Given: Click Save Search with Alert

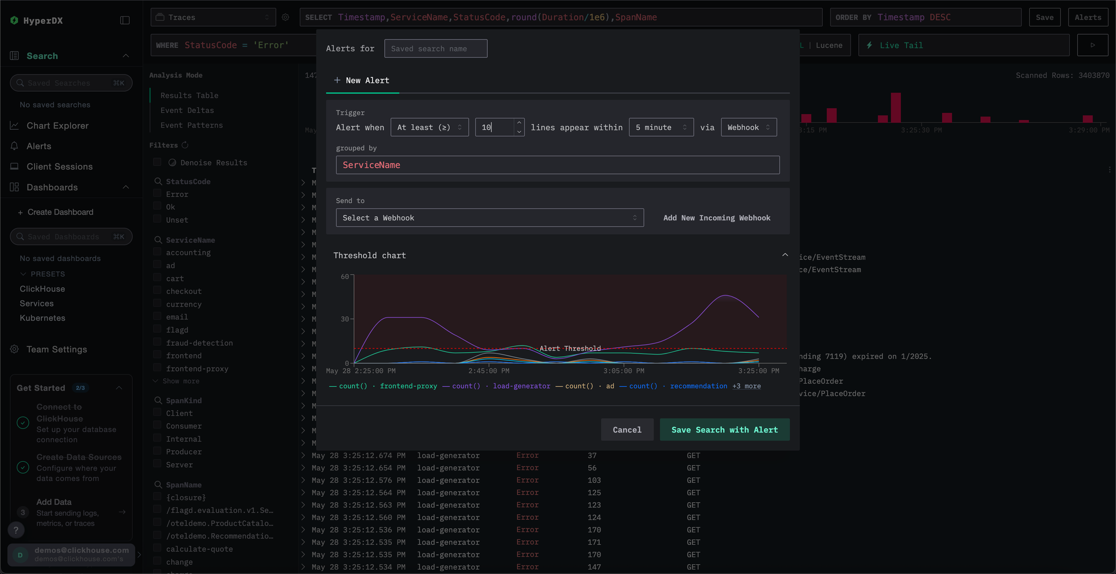Looking at the screenshot, I should (724, 429).
